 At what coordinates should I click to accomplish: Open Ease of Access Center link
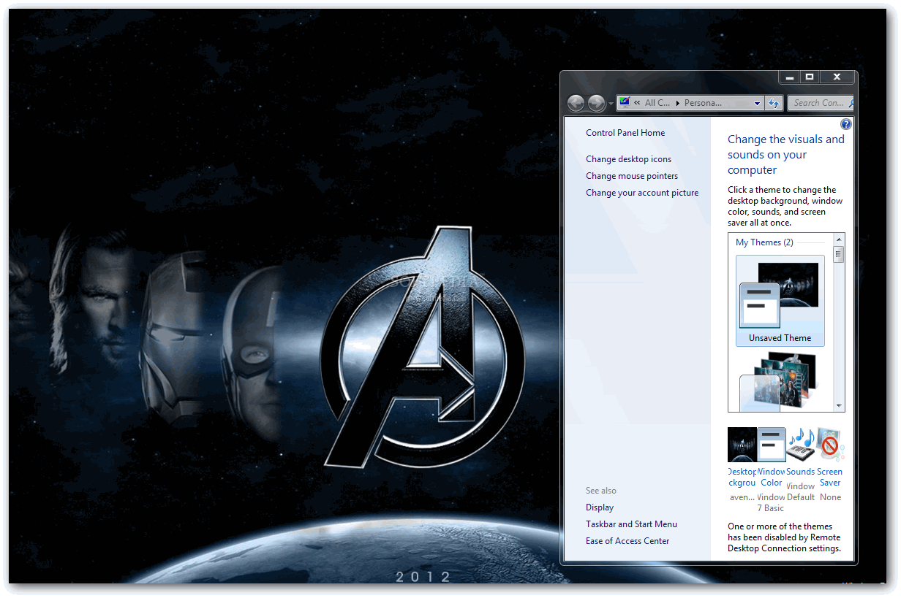[x=627, y=541]
